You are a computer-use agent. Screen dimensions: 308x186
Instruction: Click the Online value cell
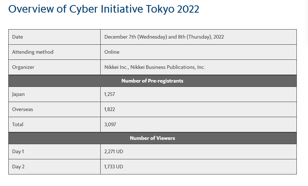click(112, 52)
